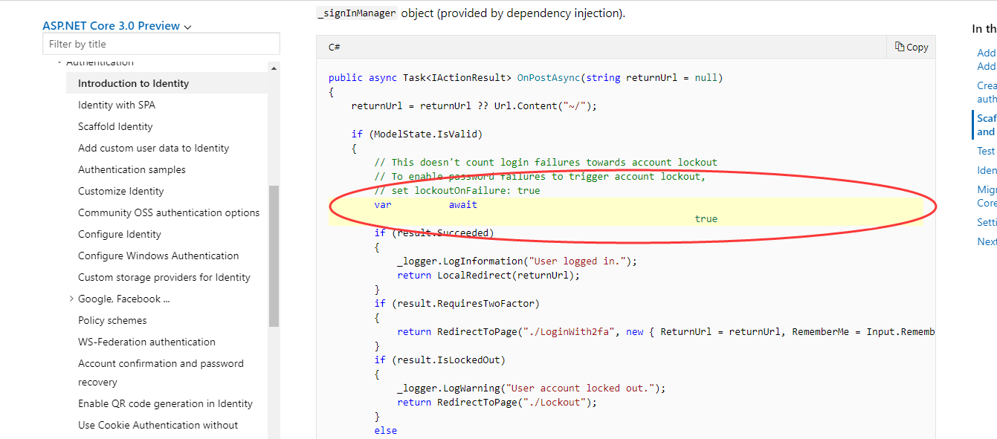Viewport: 997px width, 439px height.
Task: Jump to the Next section link on the right
Action: click(x=987, y=241)
